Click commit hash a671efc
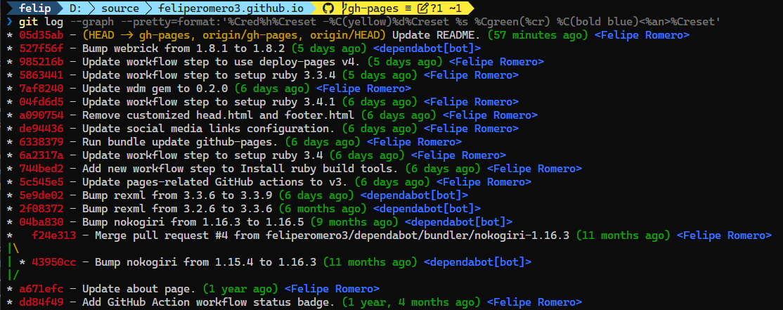This screenshot has height=310, width=783. (x=41, y=288)
